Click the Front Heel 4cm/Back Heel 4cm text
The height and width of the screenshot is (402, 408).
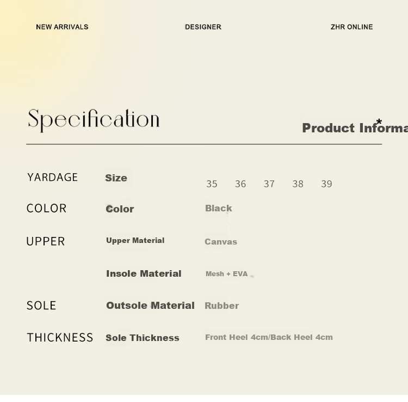269,337
